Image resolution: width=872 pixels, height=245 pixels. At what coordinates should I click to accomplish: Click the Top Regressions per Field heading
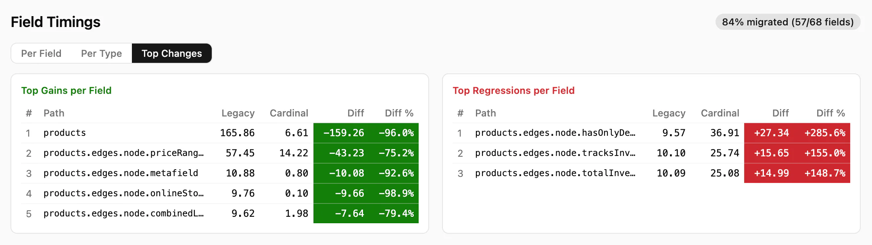pyautogui.click(x=513, y=91)
